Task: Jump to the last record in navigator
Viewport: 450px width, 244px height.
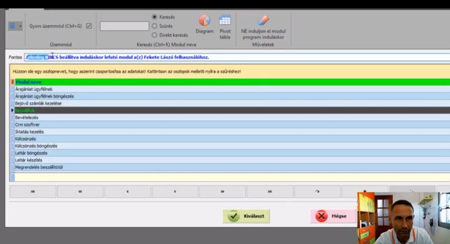Action: pyautogui.click(x=270, y=191)
